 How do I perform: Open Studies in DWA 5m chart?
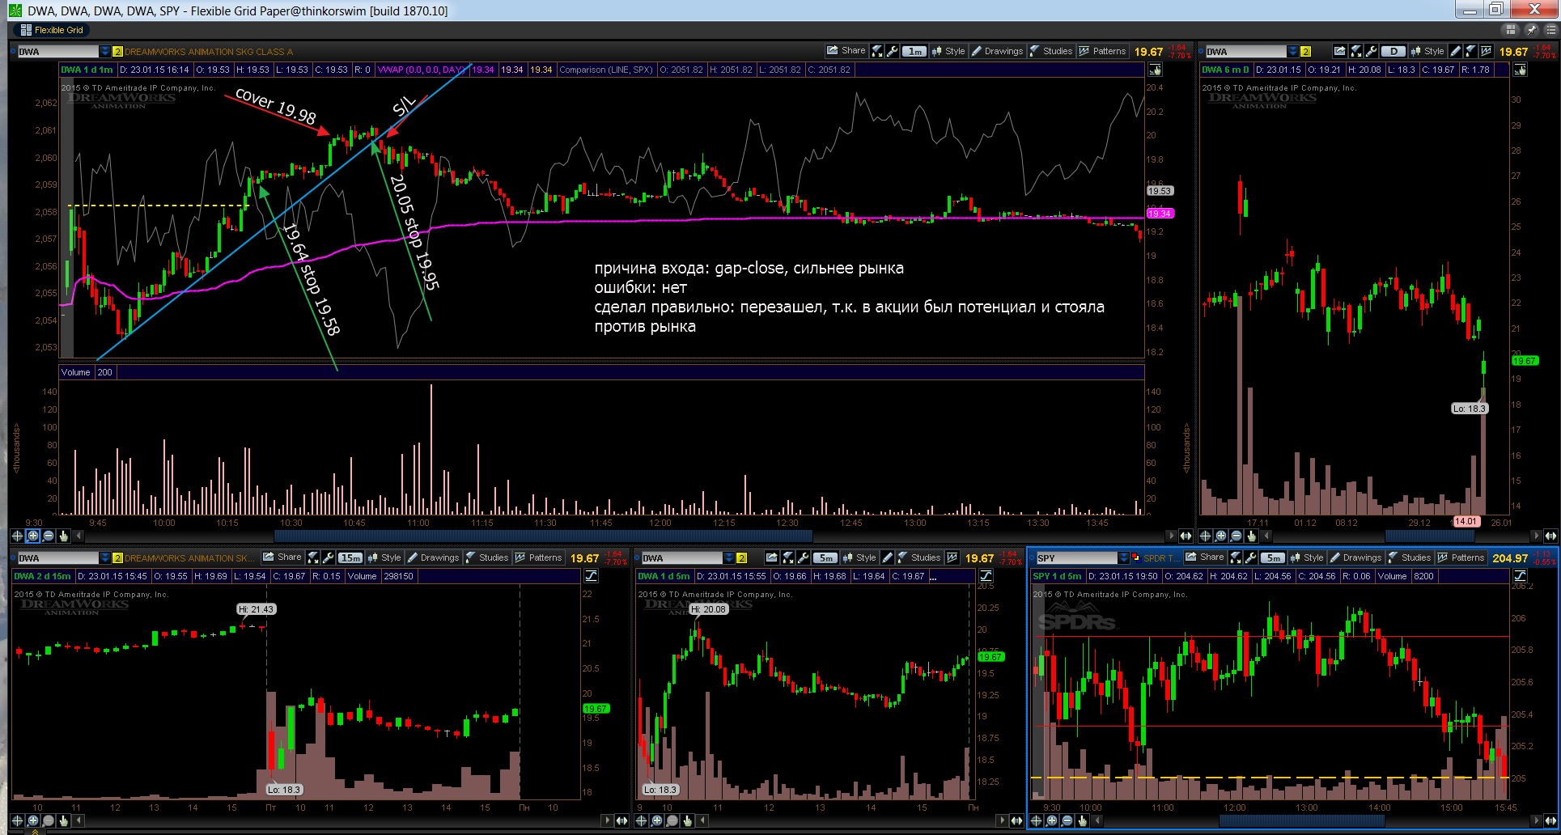coord(918,557)
